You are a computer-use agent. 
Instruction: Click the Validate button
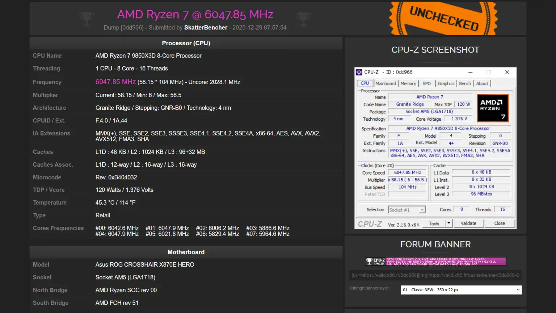tap(468, 224)
